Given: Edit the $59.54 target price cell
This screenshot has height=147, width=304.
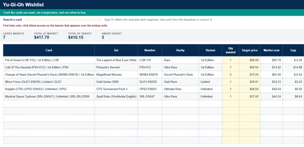Looking at the screenshot, I should tap(249, 67).
